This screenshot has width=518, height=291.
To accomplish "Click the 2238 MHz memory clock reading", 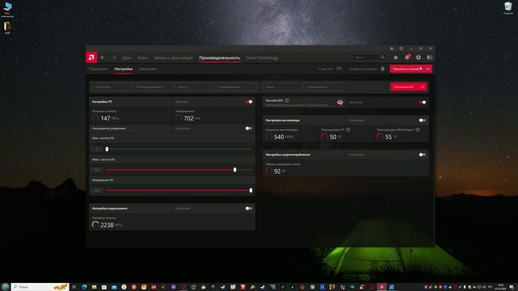I will click(107, 225).
